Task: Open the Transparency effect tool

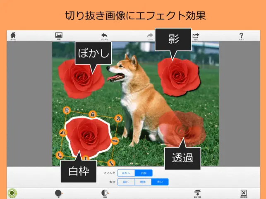Action: (x=105, y=193)
